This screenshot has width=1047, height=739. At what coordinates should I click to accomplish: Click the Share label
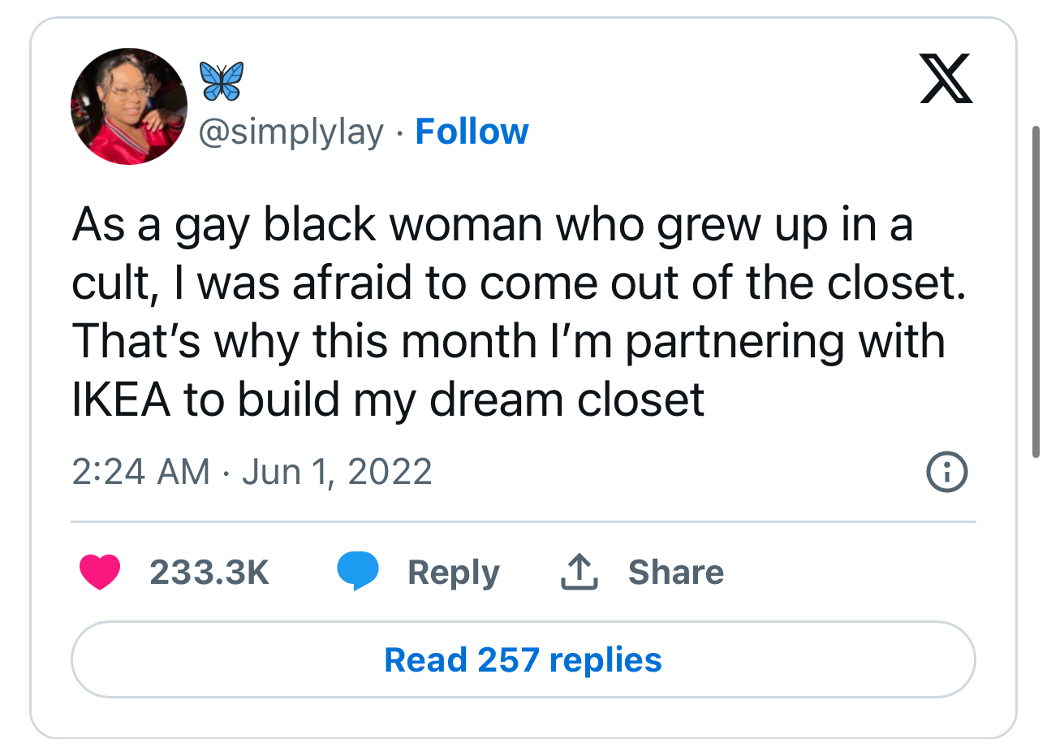point(675,572)
